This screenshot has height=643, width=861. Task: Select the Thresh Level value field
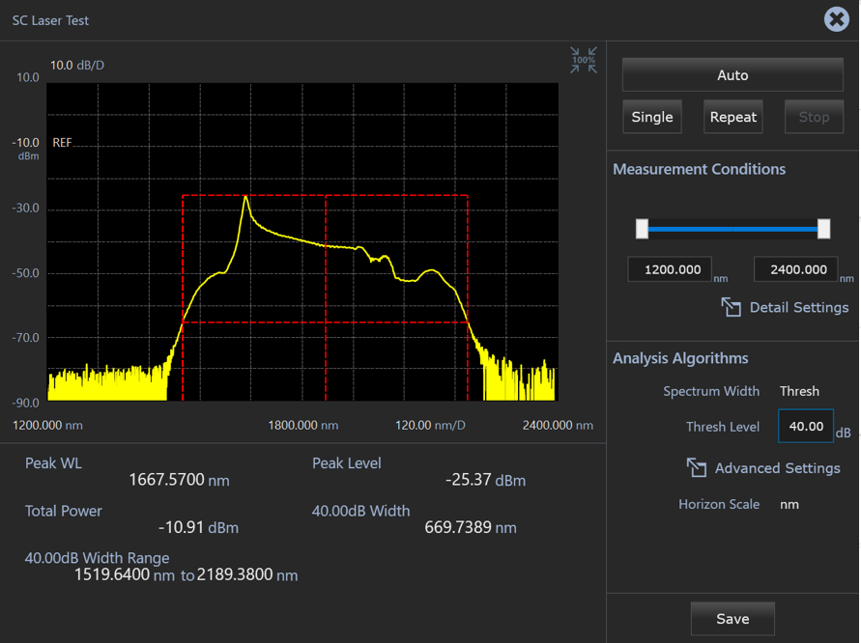pyautogui.click(x=805, y=426)
